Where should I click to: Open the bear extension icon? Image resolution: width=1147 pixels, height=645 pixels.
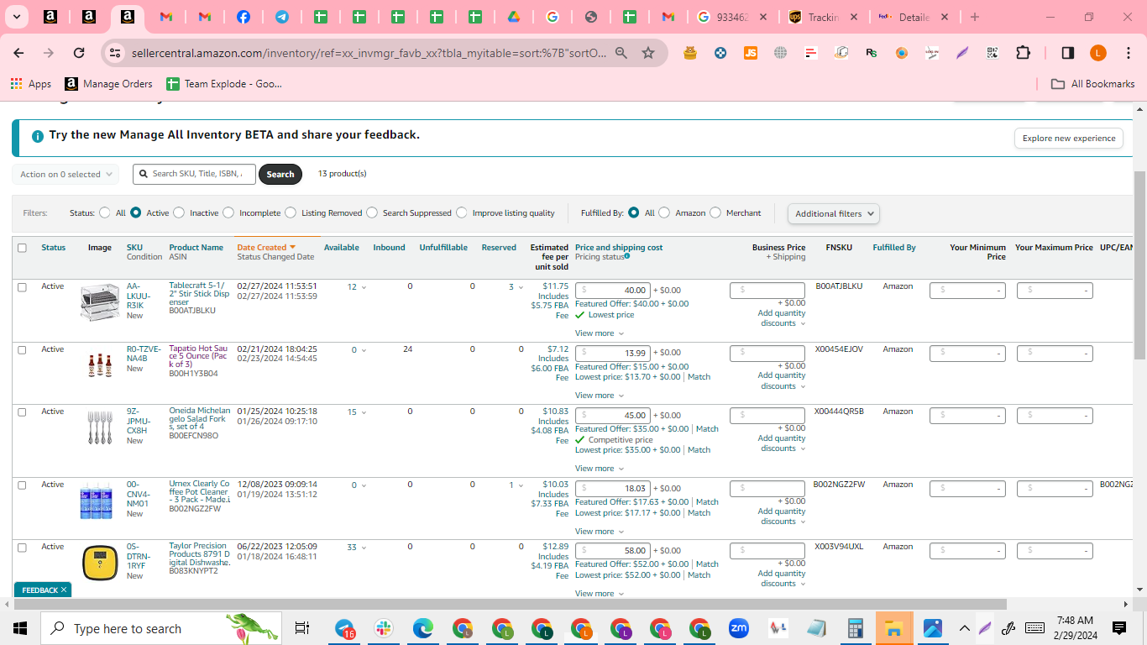(690, 53)
